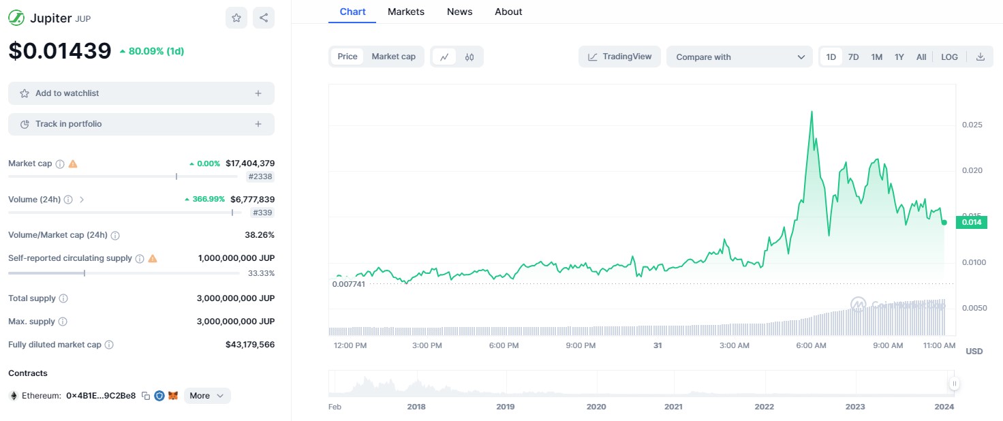Show info tooltip for Market cap
Viewport: 1003px width, 421px height.
pyautogui.click(x=60, y=164)
